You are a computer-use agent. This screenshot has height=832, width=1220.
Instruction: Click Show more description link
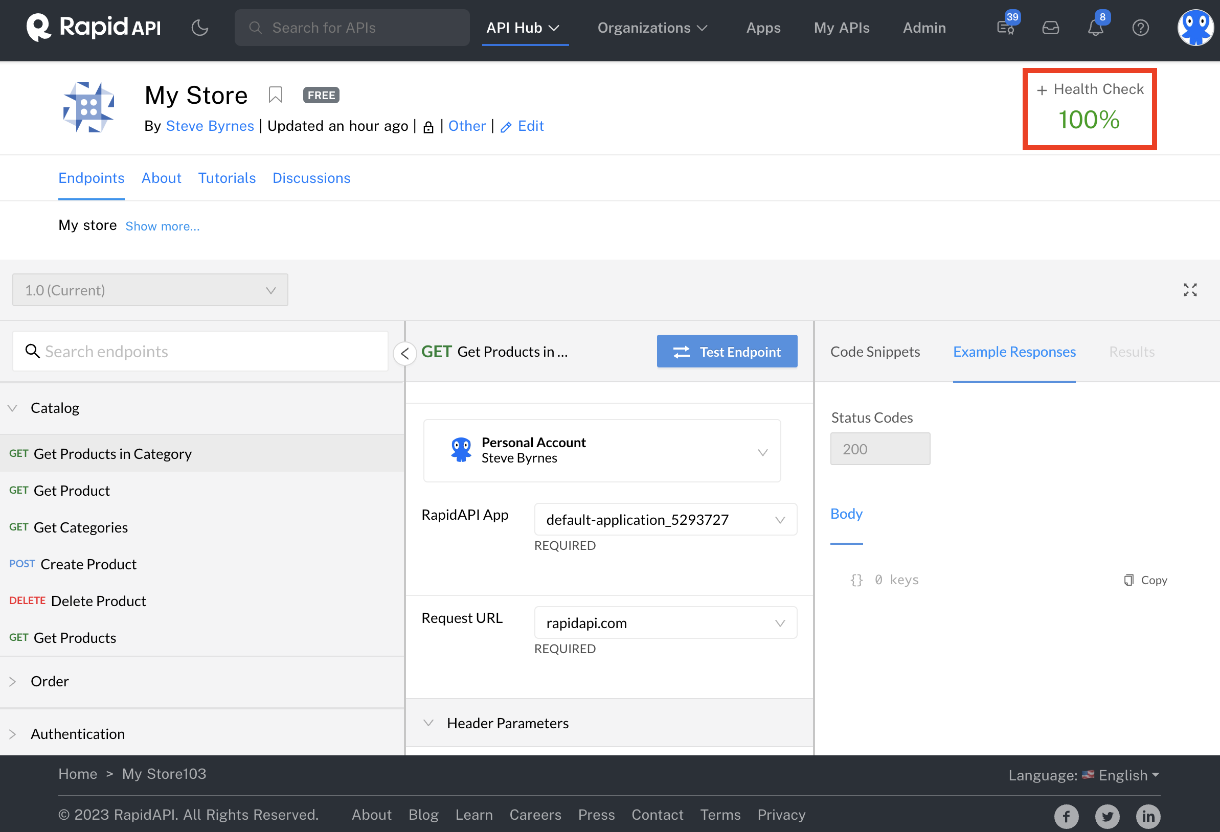162,226
